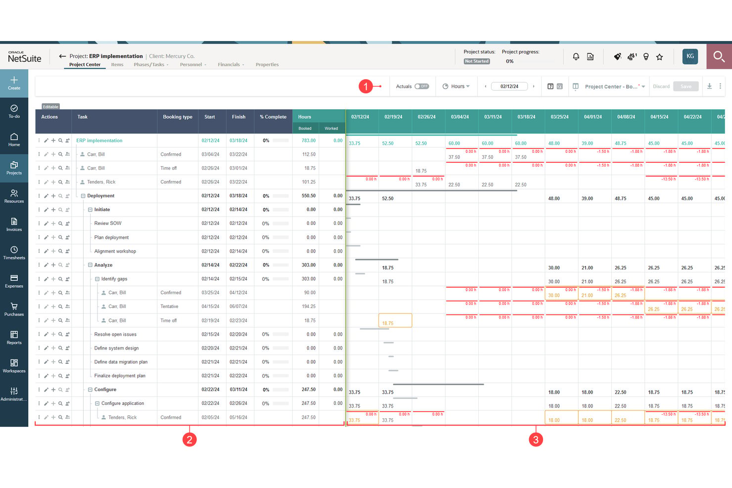
Task: Open Projects in the sidebar
Action: (x=14, y=168)
